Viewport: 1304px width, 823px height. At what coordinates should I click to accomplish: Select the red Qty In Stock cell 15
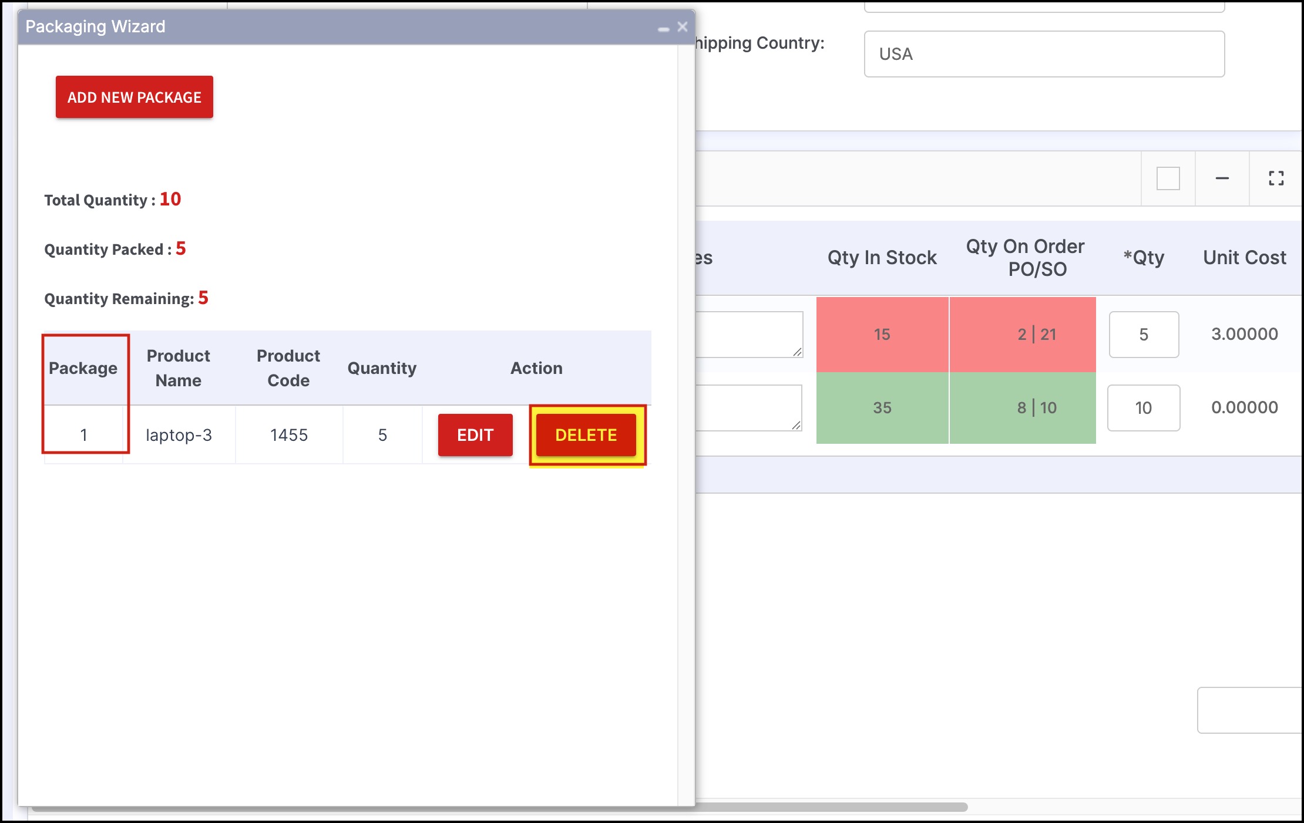click(x=882, y=335)
